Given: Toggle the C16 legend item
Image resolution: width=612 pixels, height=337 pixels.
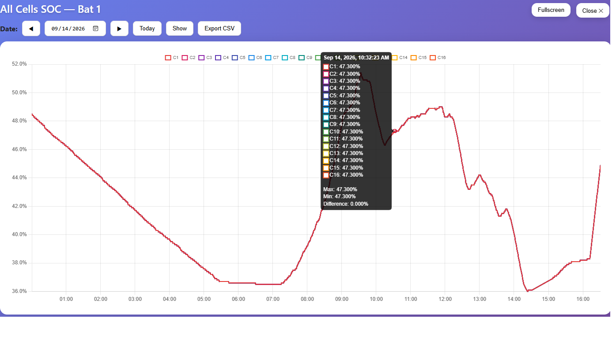Looking at the screenshot, I should [x=438, y=58].
